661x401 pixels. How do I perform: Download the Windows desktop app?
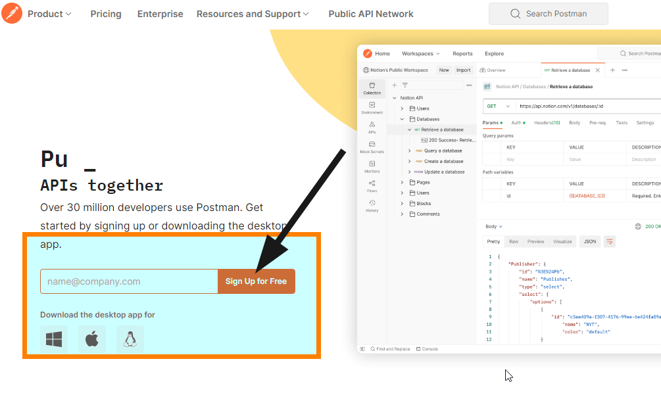(x=54, y=339)
